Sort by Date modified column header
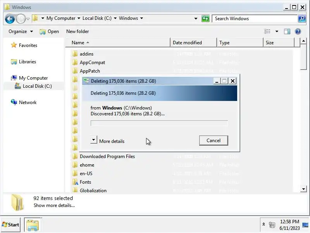 pos(193,43)
